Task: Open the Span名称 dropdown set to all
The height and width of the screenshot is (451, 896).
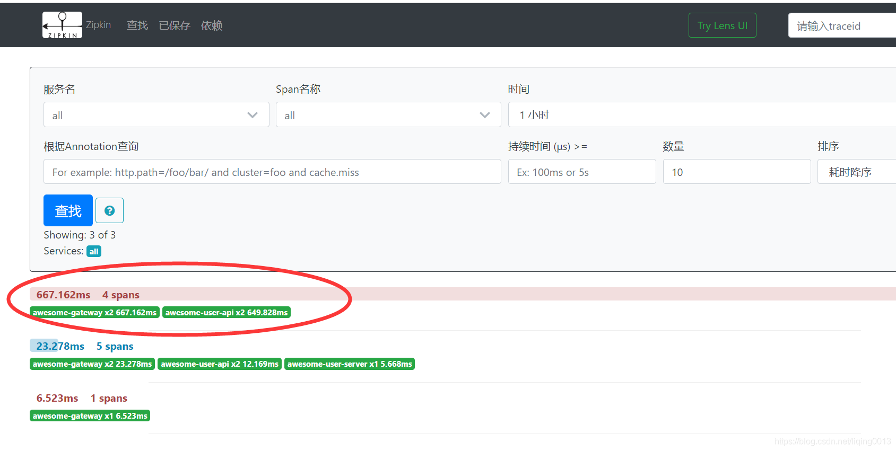Action: click(388, 114)
